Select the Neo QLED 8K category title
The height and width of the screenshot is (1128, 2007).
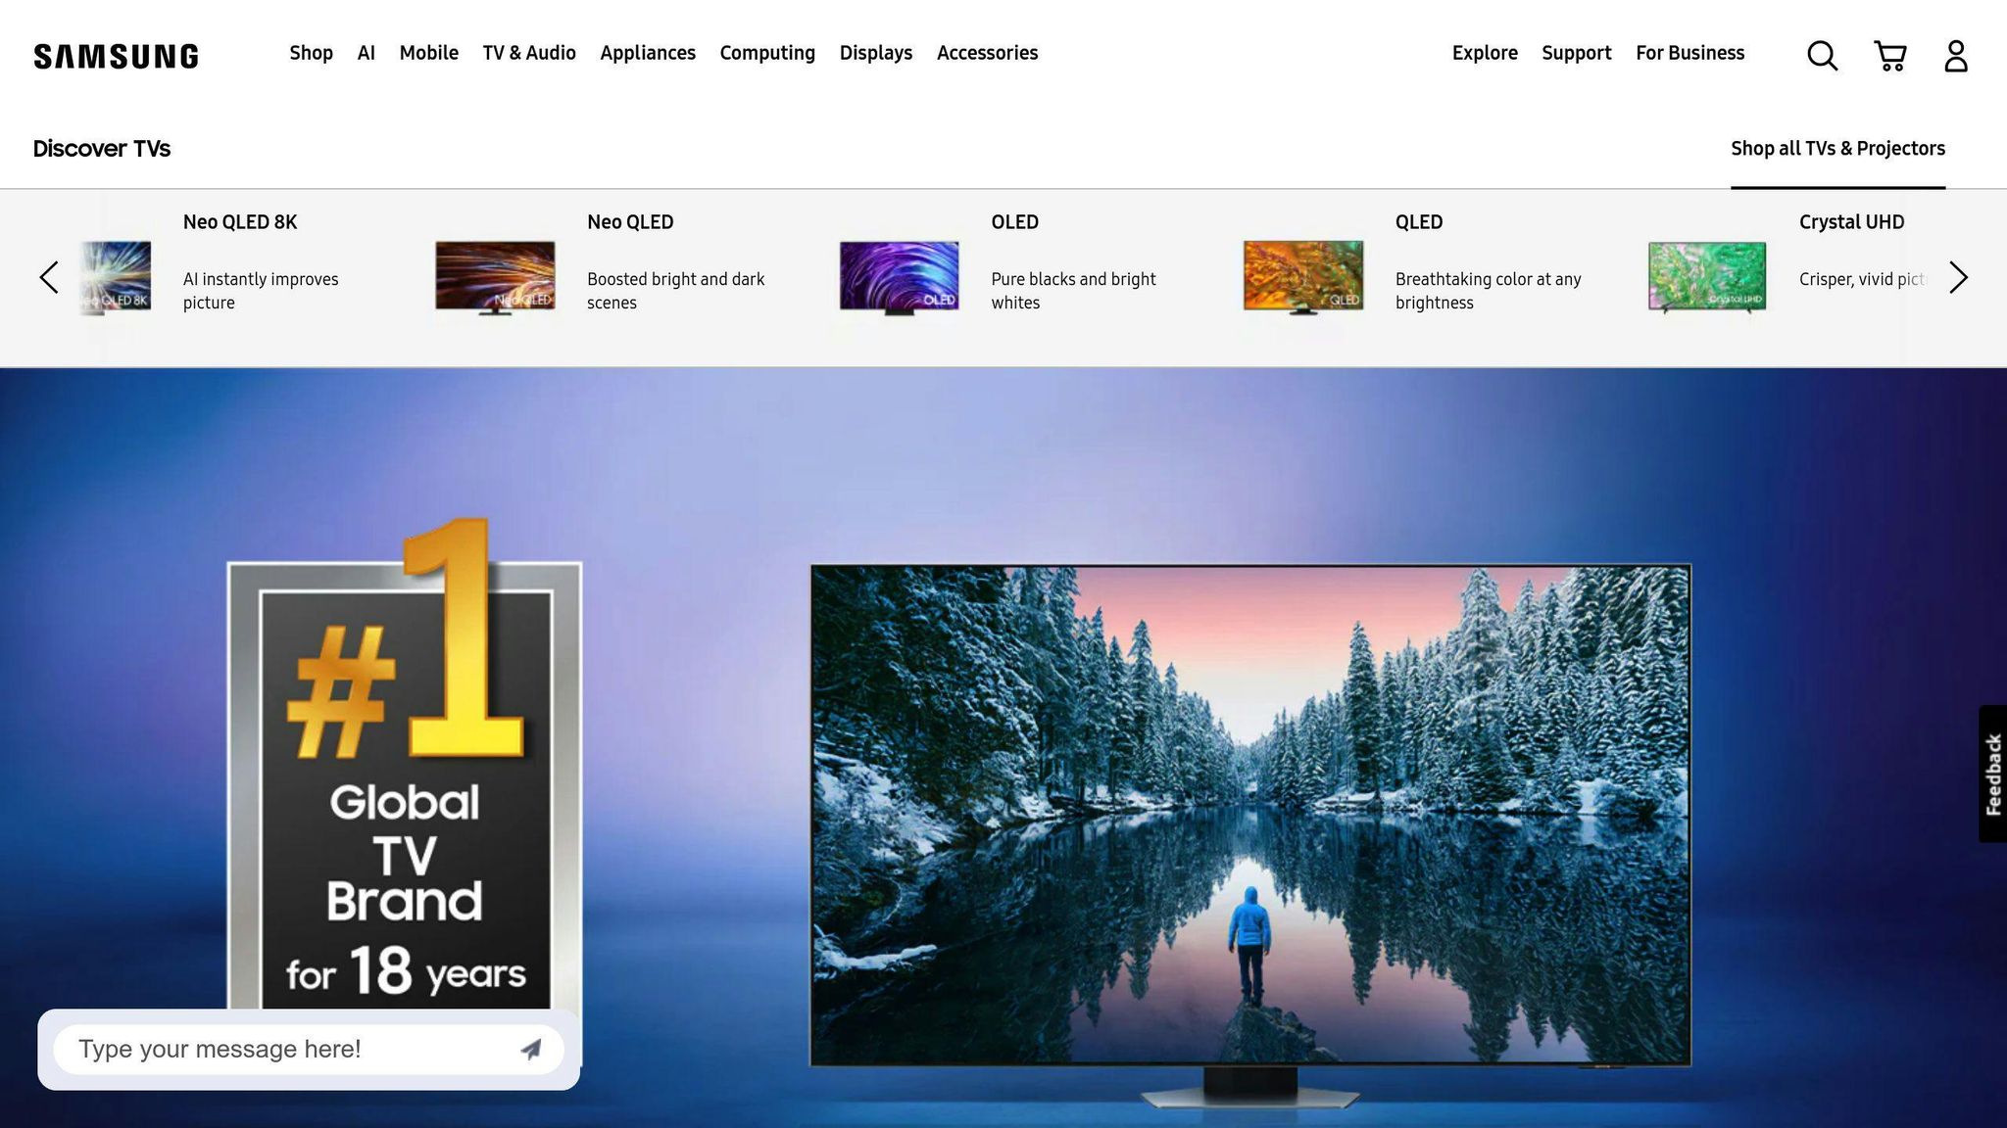(240, 222)
